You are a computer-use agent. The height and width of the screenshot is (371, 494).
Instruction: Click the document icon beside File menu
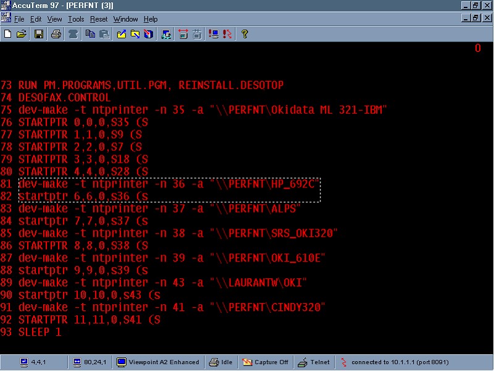6,18
